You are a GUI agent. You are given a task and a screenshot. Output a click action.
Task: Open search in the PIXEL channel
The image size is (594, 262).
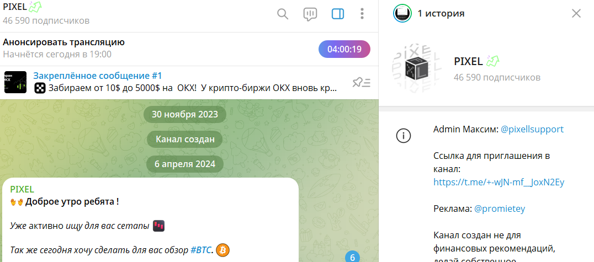(283, 14)
